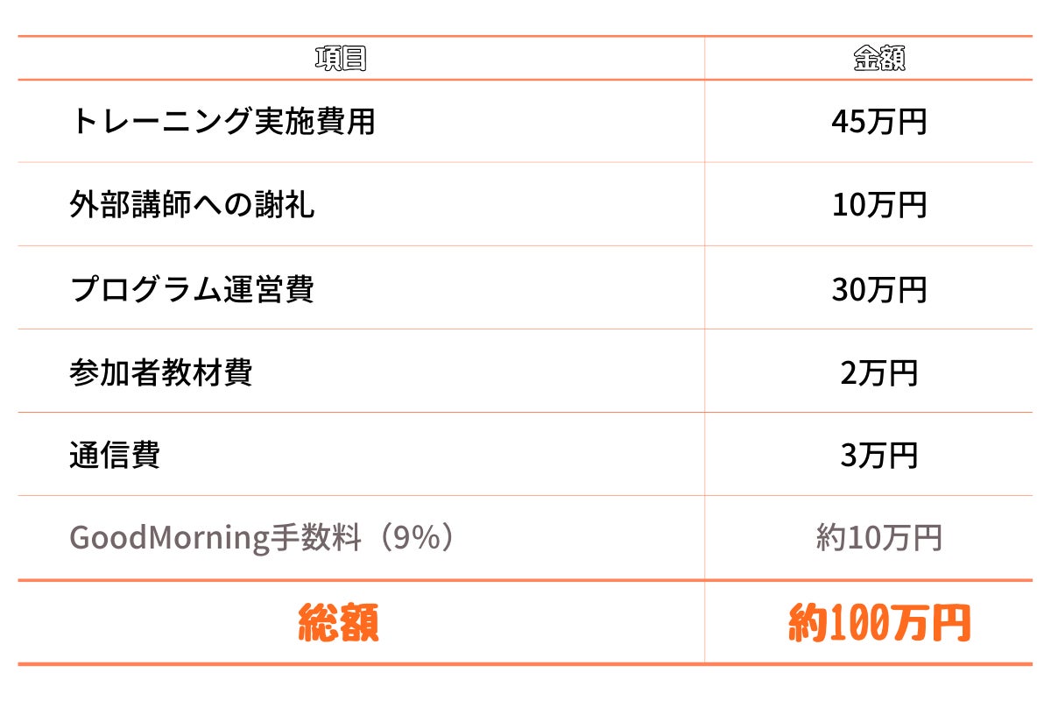Click the 10万円 amount for 外部講師への謝礼

coord(878,205)
